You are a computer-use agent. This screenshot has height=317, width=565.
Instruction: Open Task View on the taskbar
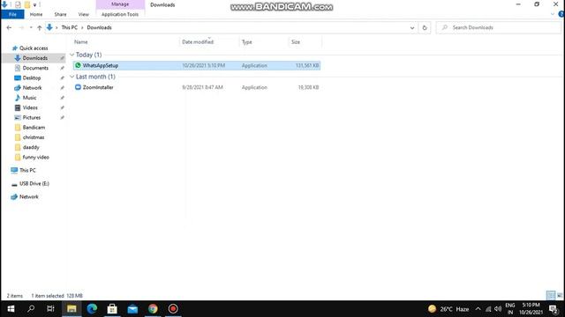(x=50, y=309)
